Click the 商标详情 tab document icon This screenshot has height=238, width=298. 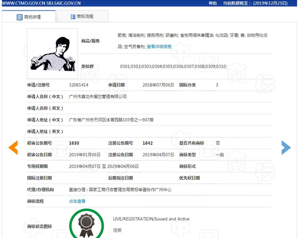tap(20, 17)
